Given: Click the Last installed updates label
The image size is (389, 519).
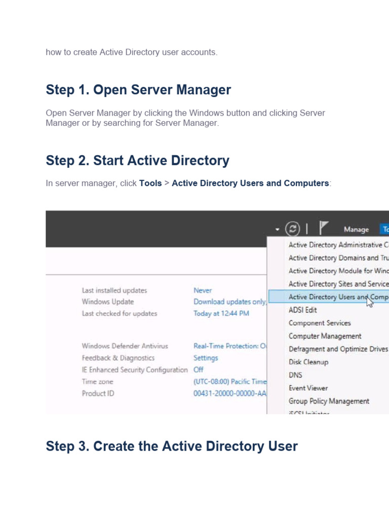Looking at the screenshot, I should pos(114,290).
